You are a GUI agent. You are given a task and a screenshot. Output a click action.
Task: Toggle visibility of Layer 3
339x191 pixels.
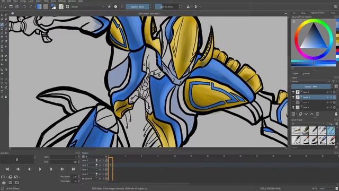click(x=293, y=92)
